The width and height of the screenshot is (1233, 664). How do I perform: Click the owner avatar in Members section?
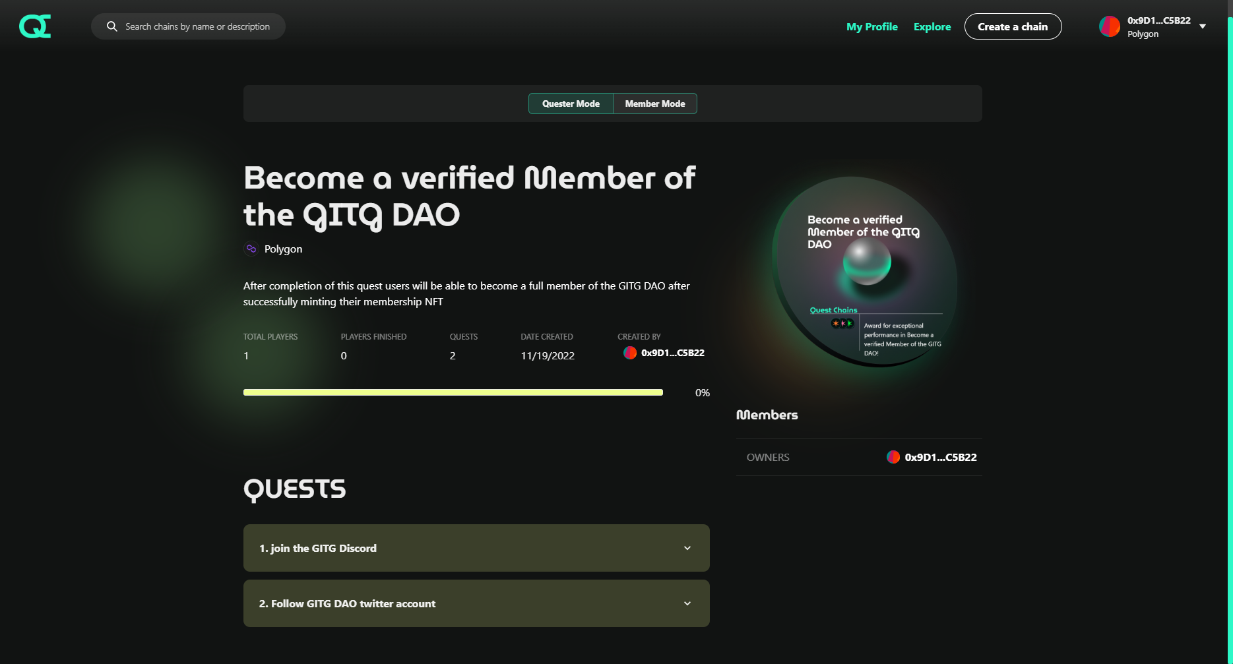(893, 457)
